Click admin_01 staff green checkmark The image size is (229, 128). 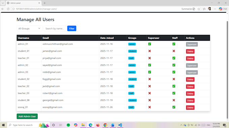tap(174, 44)
